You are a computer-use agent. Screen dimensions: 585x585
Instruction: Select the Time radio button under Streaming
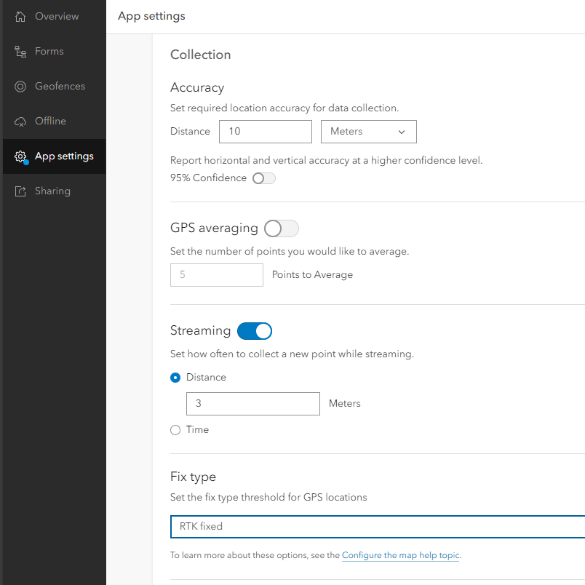point(175,429)
